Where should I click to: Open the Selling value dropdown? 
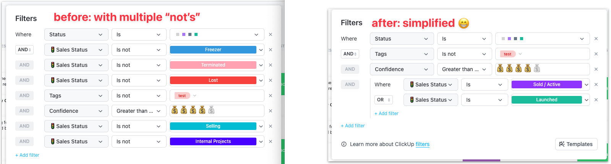(217, 126)
